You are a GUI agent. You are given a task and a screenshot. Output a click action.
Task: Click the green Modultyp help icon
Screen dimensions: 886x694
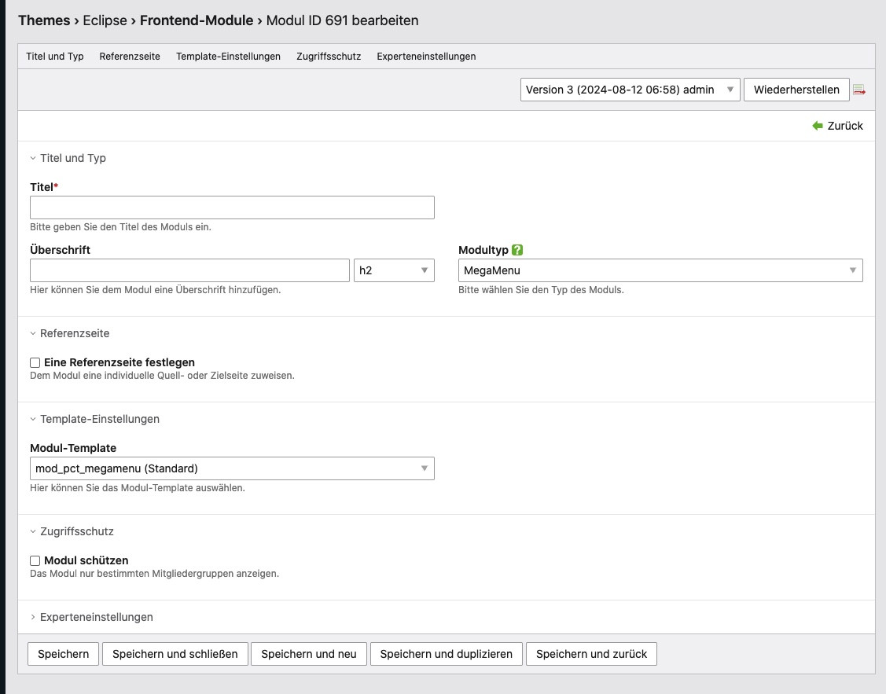pyautogui.click(x=517, y=250)
